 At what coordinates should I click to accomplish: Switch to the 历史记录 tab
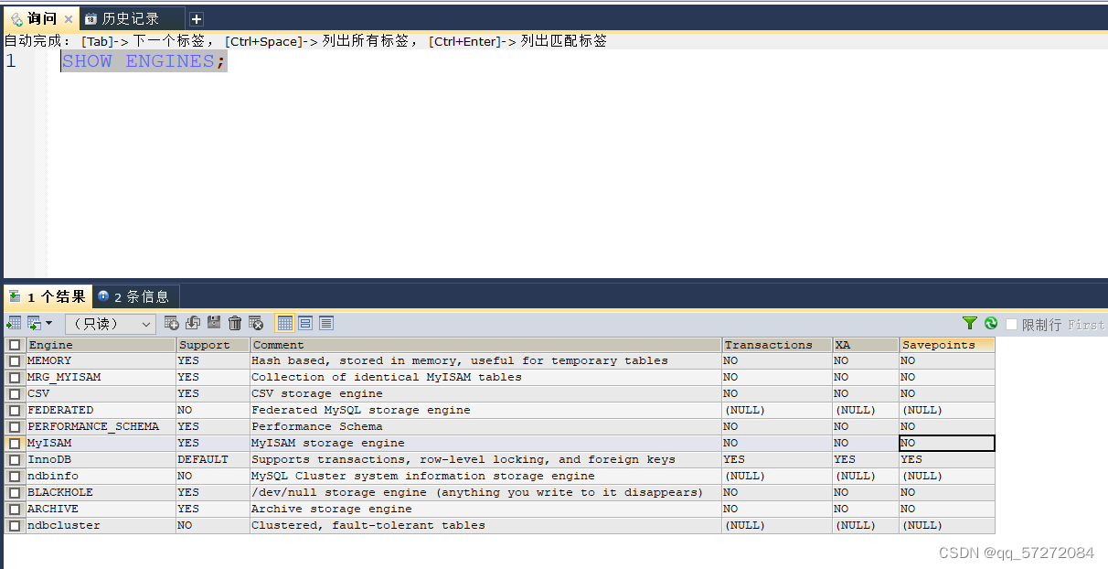[128, 16]
